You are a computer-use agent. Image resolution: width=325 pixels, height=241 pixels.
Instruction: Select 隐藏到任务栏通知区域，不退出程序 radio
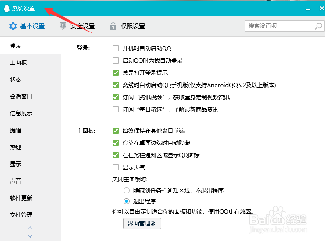coord(126,190)
